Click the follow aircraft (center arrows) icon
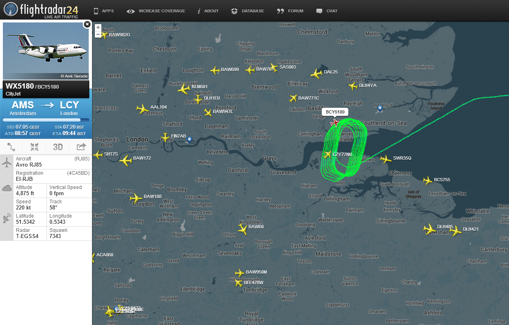This screenshot has width=509, height=325. [34, 147]
